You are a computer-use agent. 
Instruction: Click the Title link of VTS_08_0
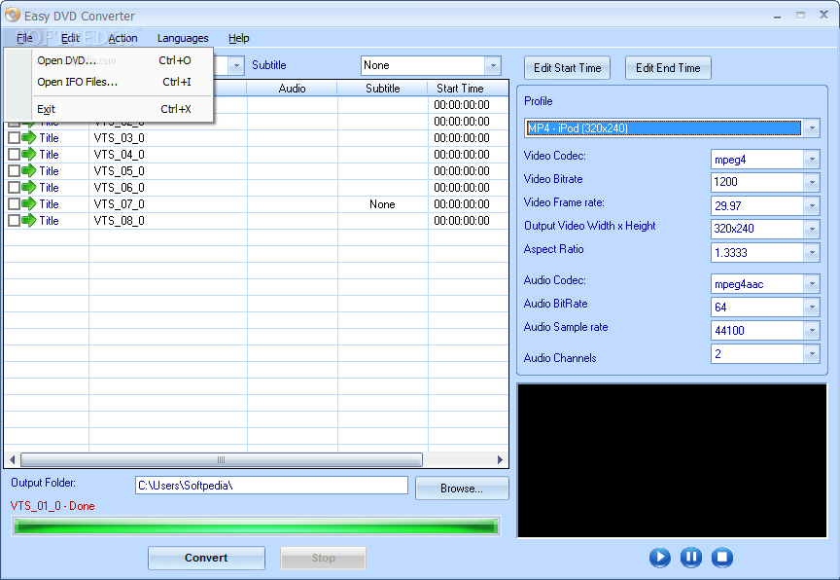point(49,220)
